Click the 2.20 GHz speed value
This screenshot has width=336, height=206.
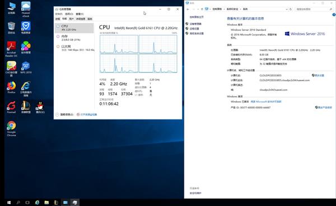click(119, 84)
